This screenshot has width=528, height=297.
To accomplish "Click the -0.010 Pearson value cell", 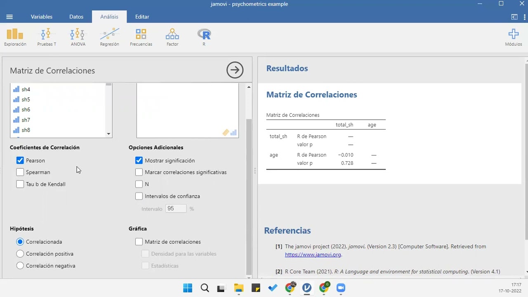I will [346, 155].
